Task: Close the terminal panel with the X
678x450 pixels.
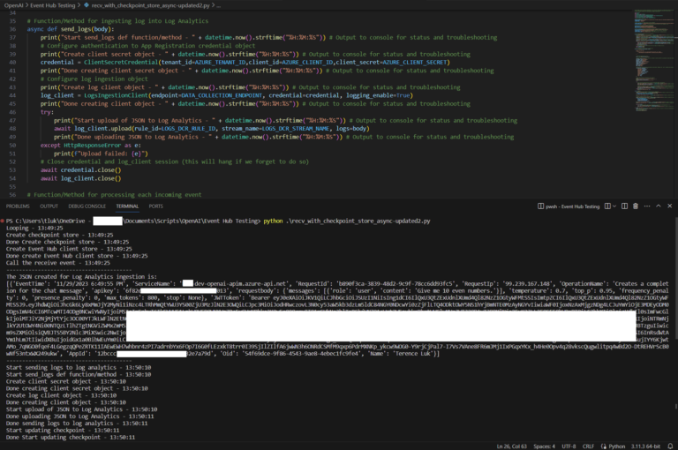Action: tap(670, 206)
